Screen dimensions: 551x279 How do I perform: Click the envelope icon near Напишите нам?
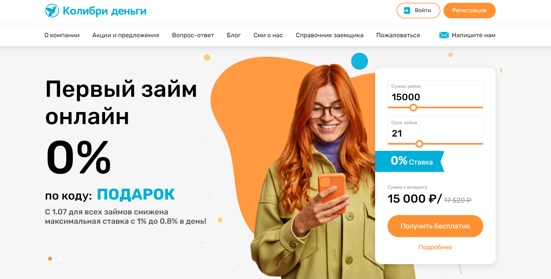coord(444,35)
